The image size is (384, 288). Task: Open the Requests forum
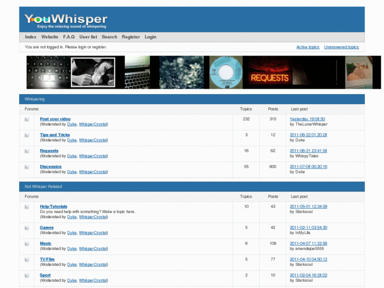(x=49, y=151)
